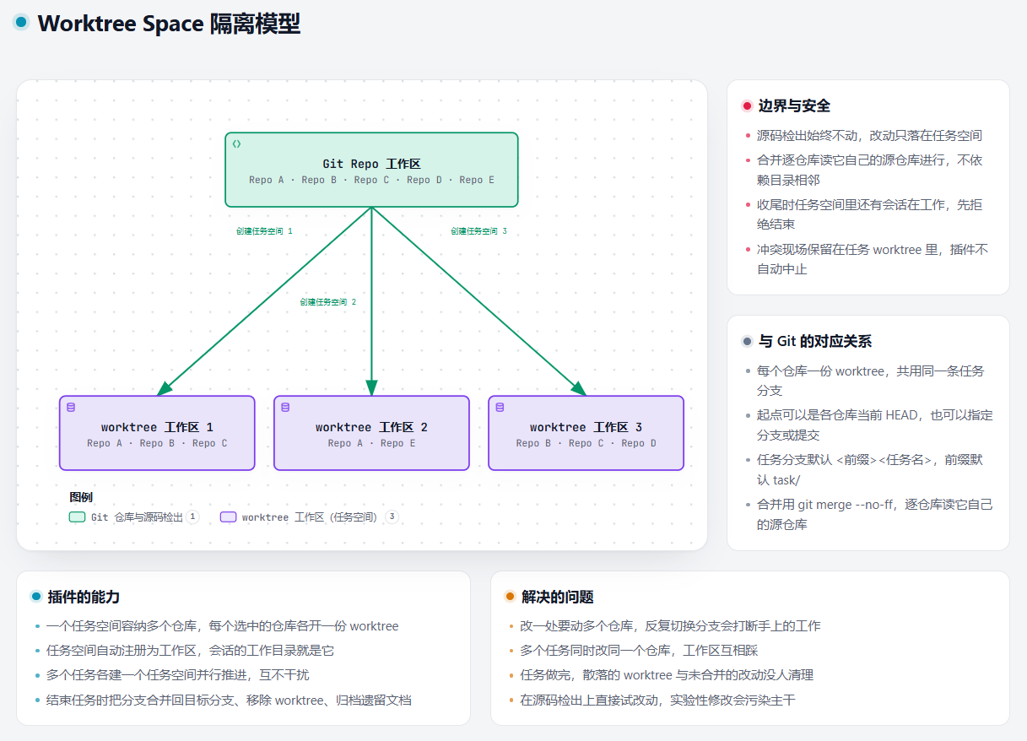Click bullet 任务做完，散落的 worktree 与未合并的改动
Viewport: 1027px width, 741px height.
tap(666, 675)
